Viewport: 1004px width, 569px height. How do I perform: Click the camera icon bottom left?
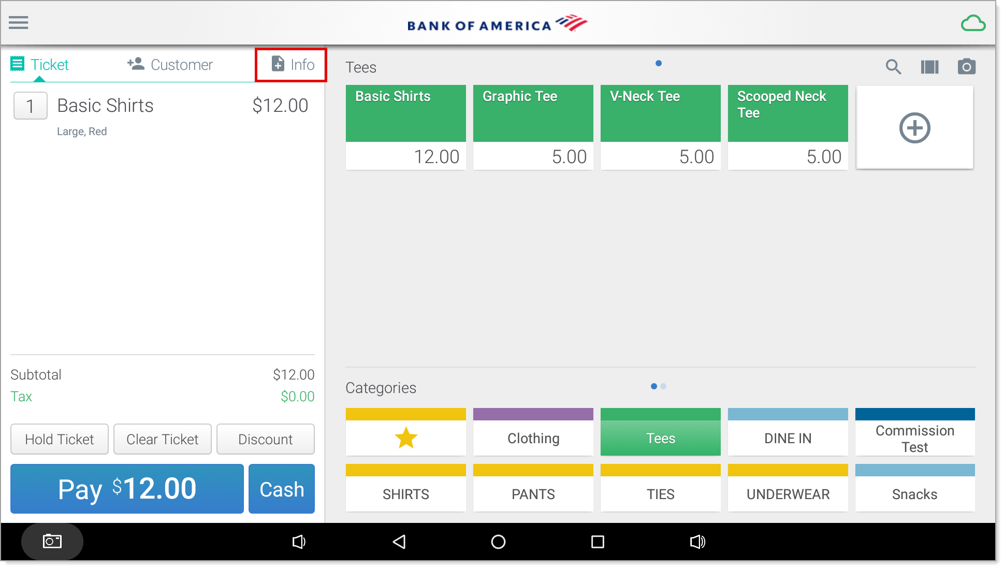point(54,541)
